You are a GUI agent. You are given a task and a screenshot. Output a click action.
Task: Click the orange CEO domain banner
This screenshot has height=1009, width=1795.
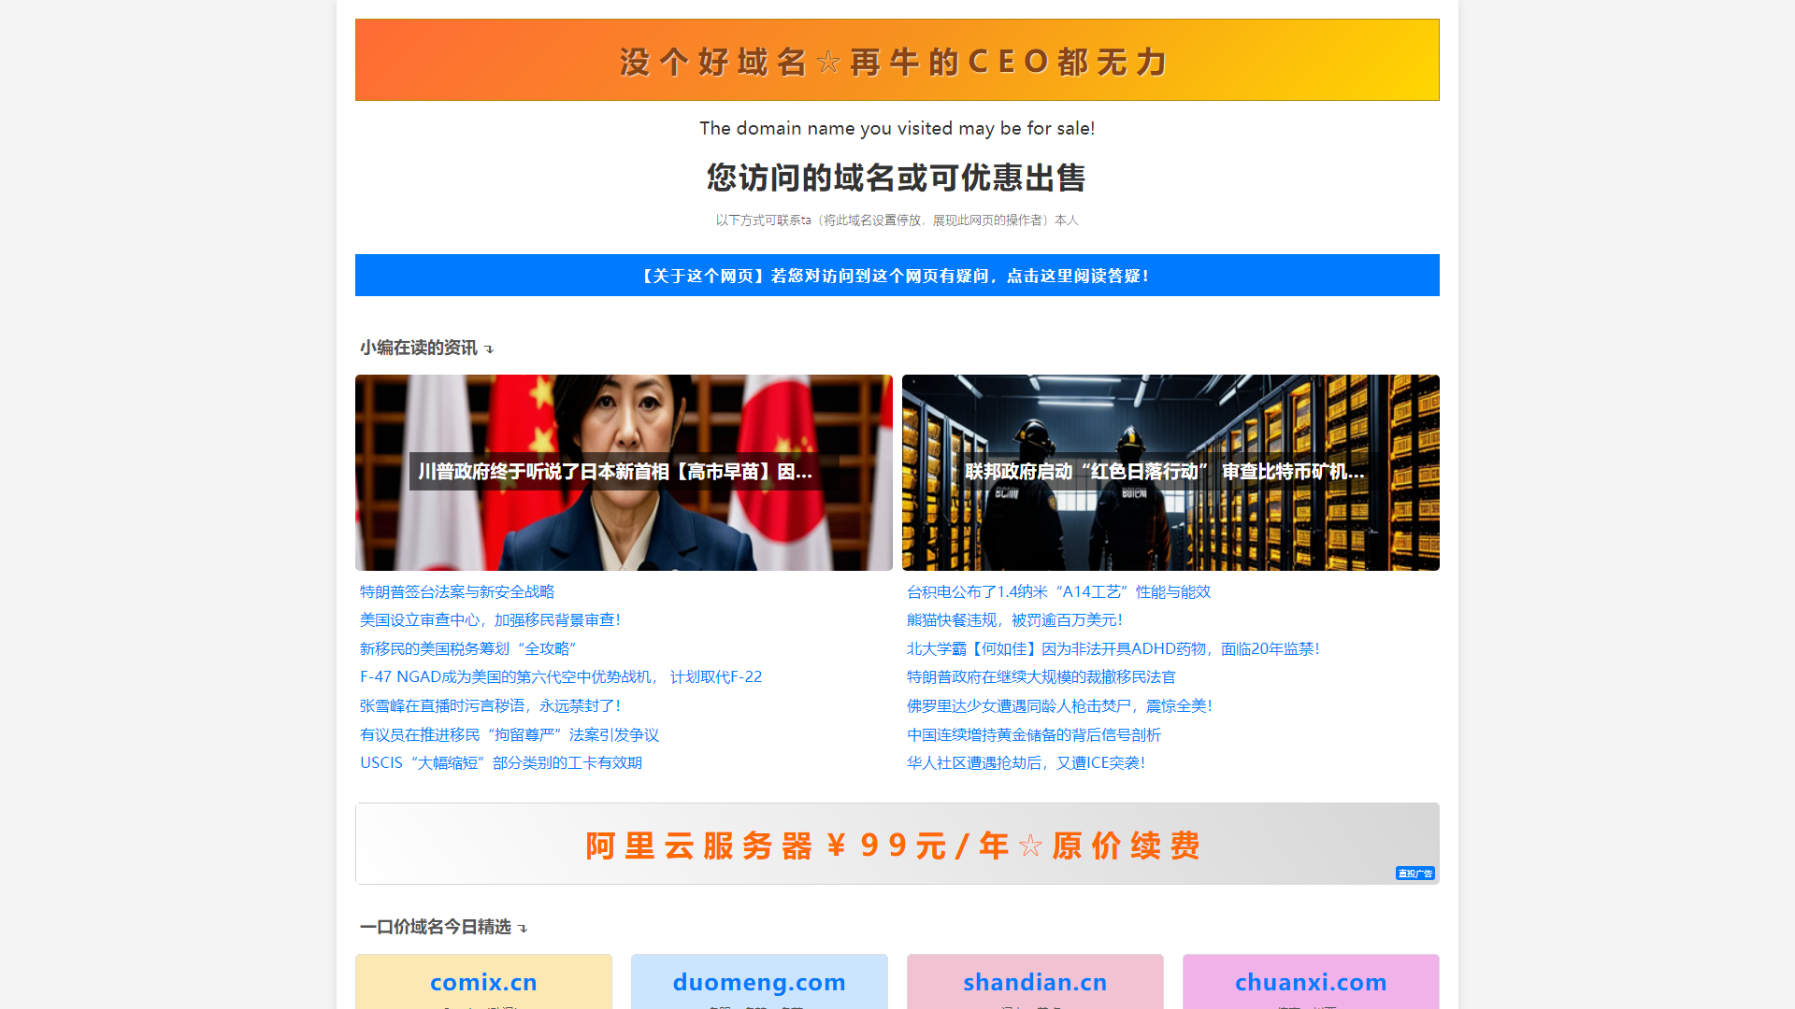(897, 60)
